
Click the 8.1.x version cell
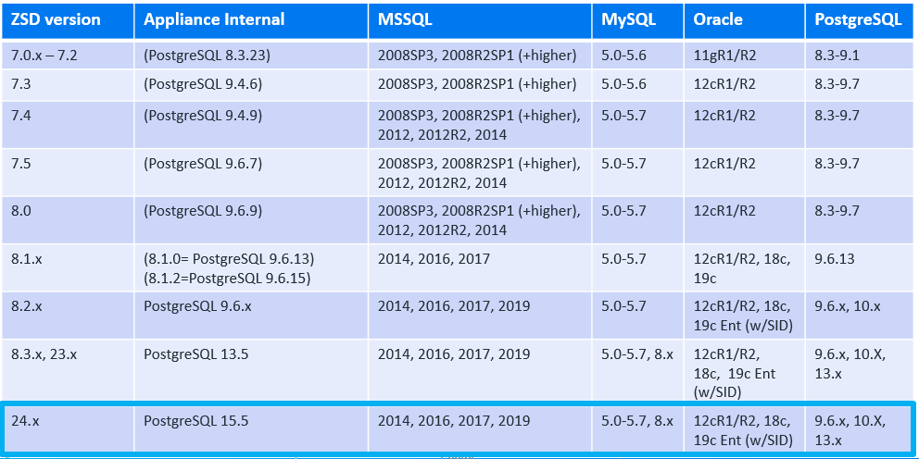coord(27,260)
